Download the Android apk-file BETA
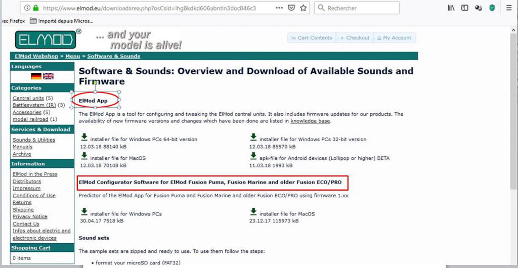Viewport: 518px width, 268px height. (253, 156)
